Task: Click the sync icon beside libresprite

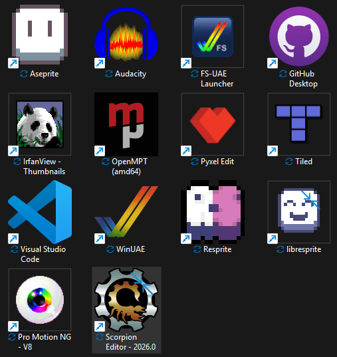Action: (x=281, y=249)
